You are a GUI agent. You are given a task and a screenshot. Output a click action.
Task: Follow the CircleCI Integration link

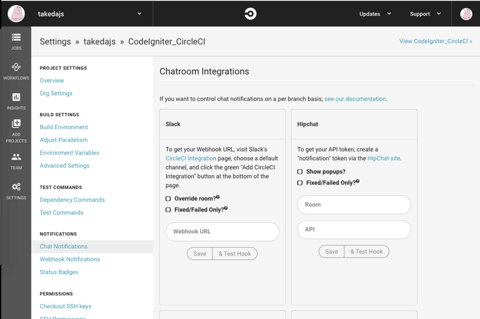click(x=191, y=158)
